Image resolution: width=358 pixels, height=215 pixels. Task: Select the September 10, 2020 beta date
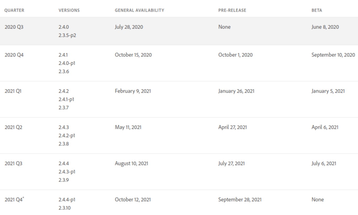pos(333,55)
